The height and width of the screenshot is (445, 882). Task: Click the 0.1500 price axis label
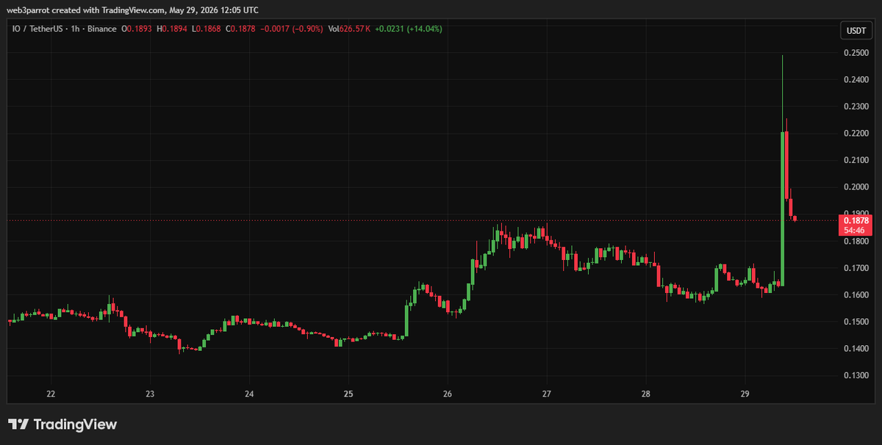856,322
